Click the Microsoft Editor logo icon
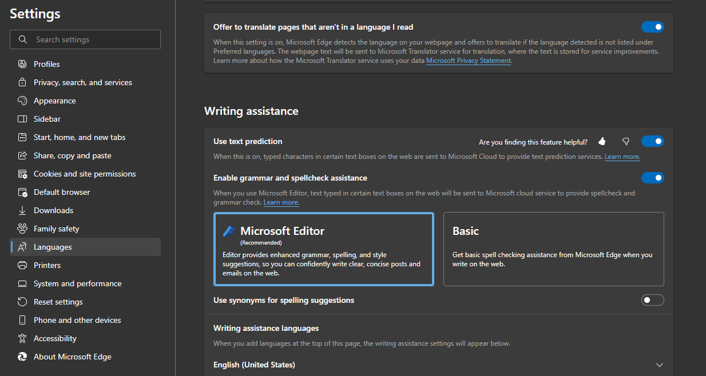The height and width of the screenshot is (376, 706). tap(229, 231)
